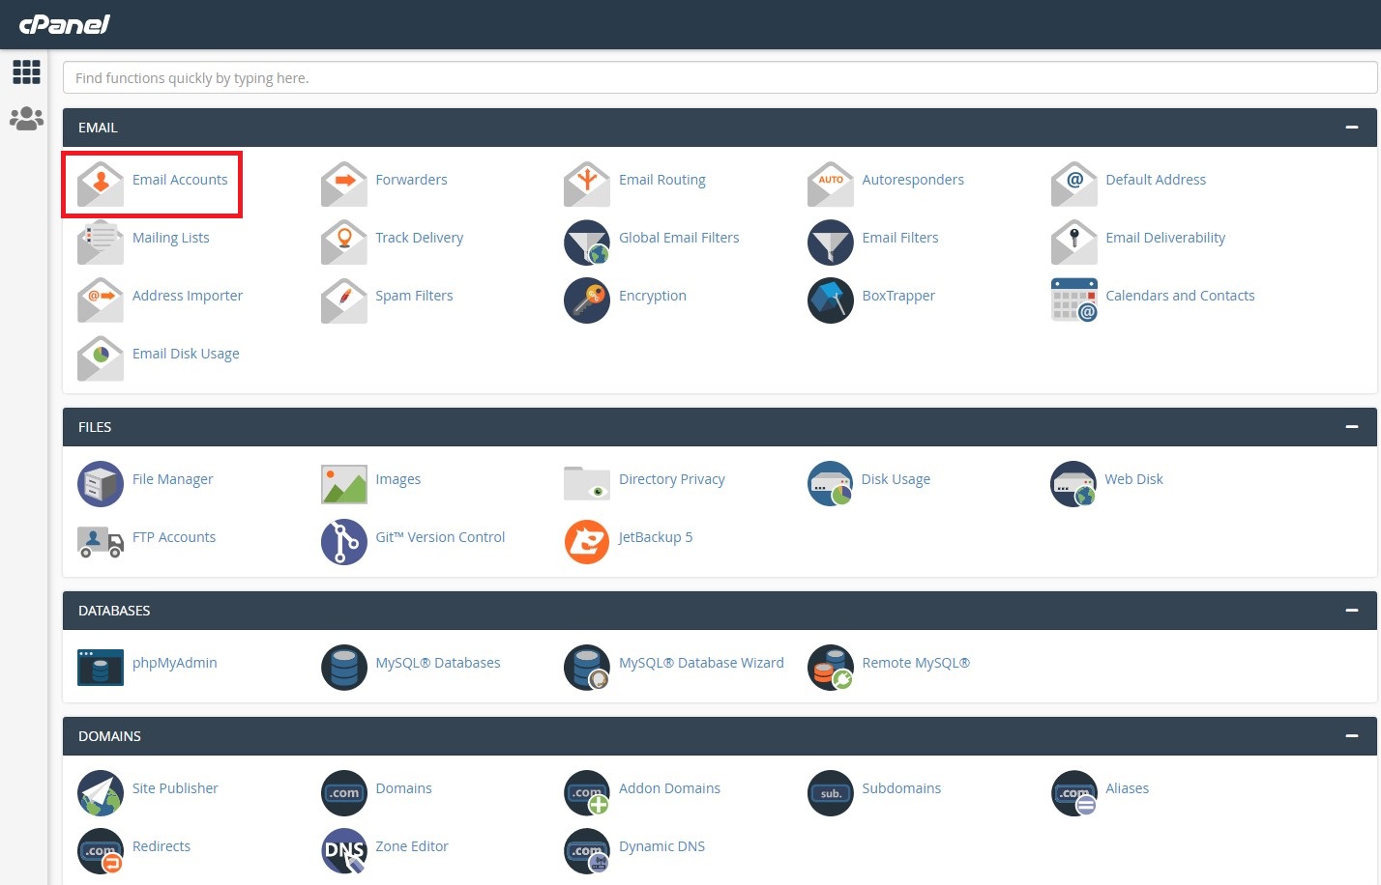Click the Subdomains sub. icon

[x=831, y=792]
